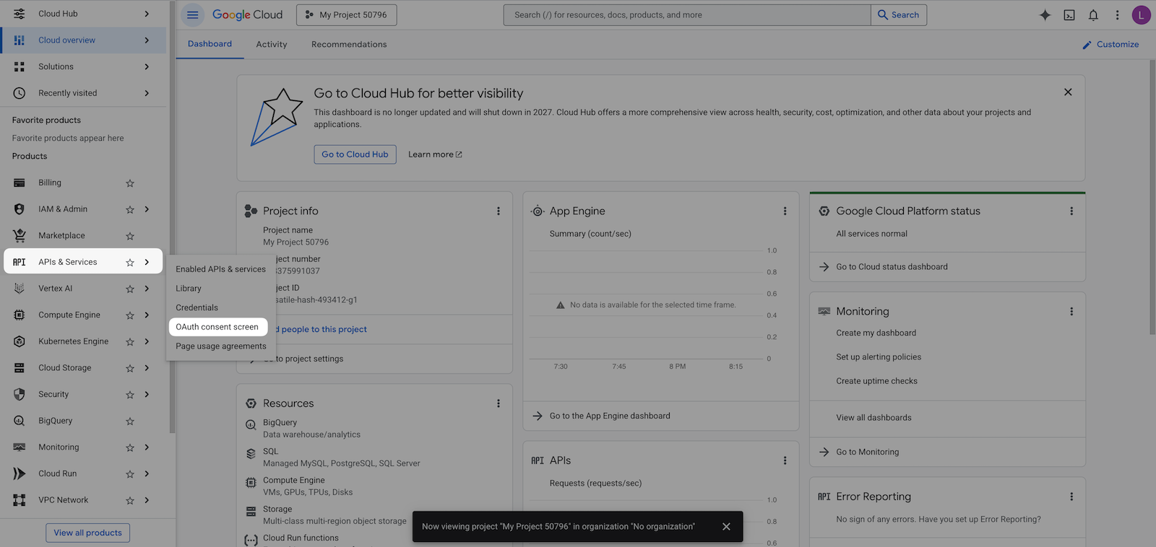Star the APIs & Services product
Image resolution: width=1156 pixels, height=547 pixels.
[130, 263]
